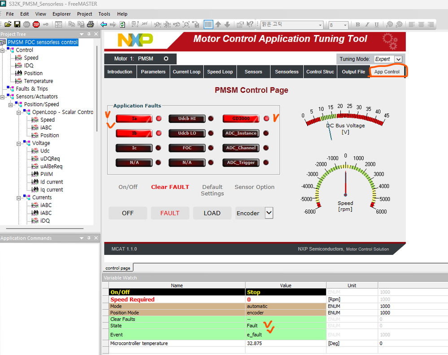Screen dimensions: 448x355
Task: Click the red STOP communication icon
Action: point(36,25)
